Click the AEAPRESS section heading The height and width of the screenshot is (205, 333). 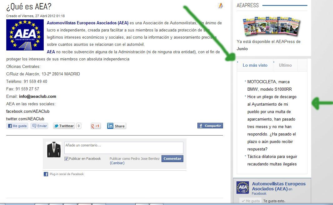point(248,5)
